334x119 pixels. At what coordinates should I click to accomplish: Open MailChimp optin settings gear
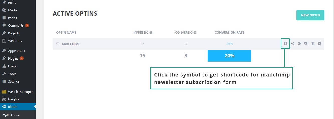[x=319, y=44]
